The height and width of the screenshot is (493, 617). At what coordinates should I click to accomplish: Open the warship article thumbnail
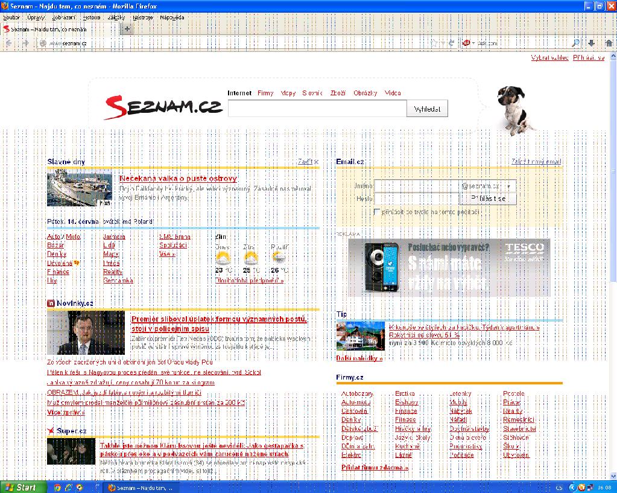80,188
